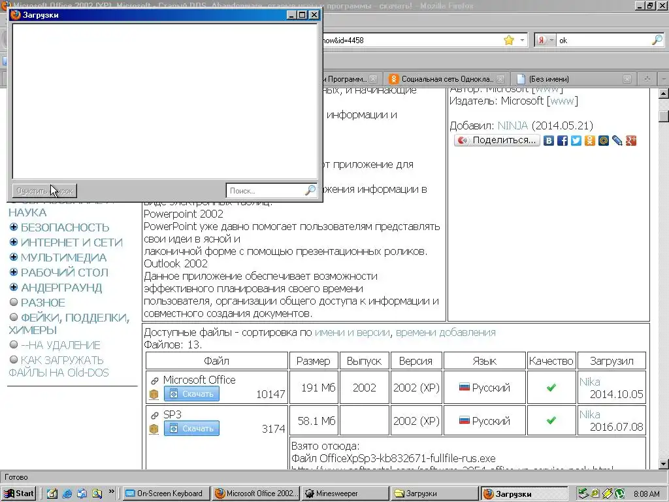669x502 pixels.
Task: Click the Очистить список button
Action: [44, 191]
